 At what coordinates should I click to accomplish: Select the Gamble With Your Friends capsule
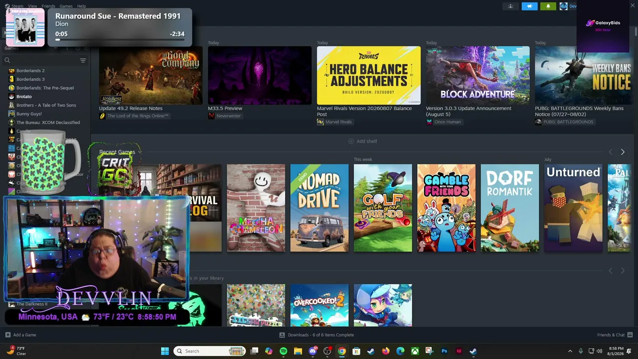[447, 208]
